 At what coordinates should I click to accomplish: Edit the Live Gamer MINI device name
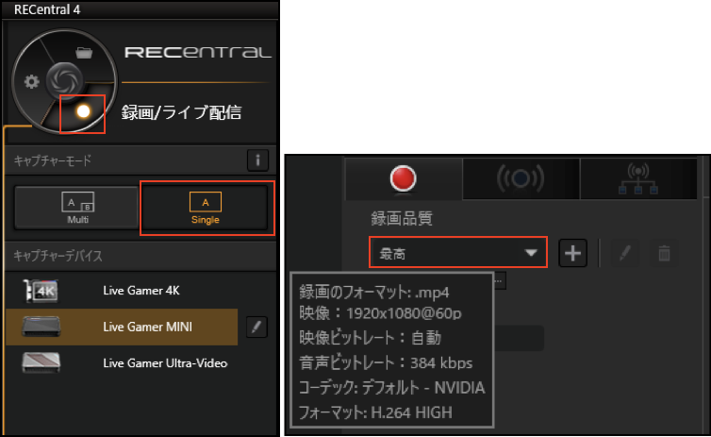[256, 328]
